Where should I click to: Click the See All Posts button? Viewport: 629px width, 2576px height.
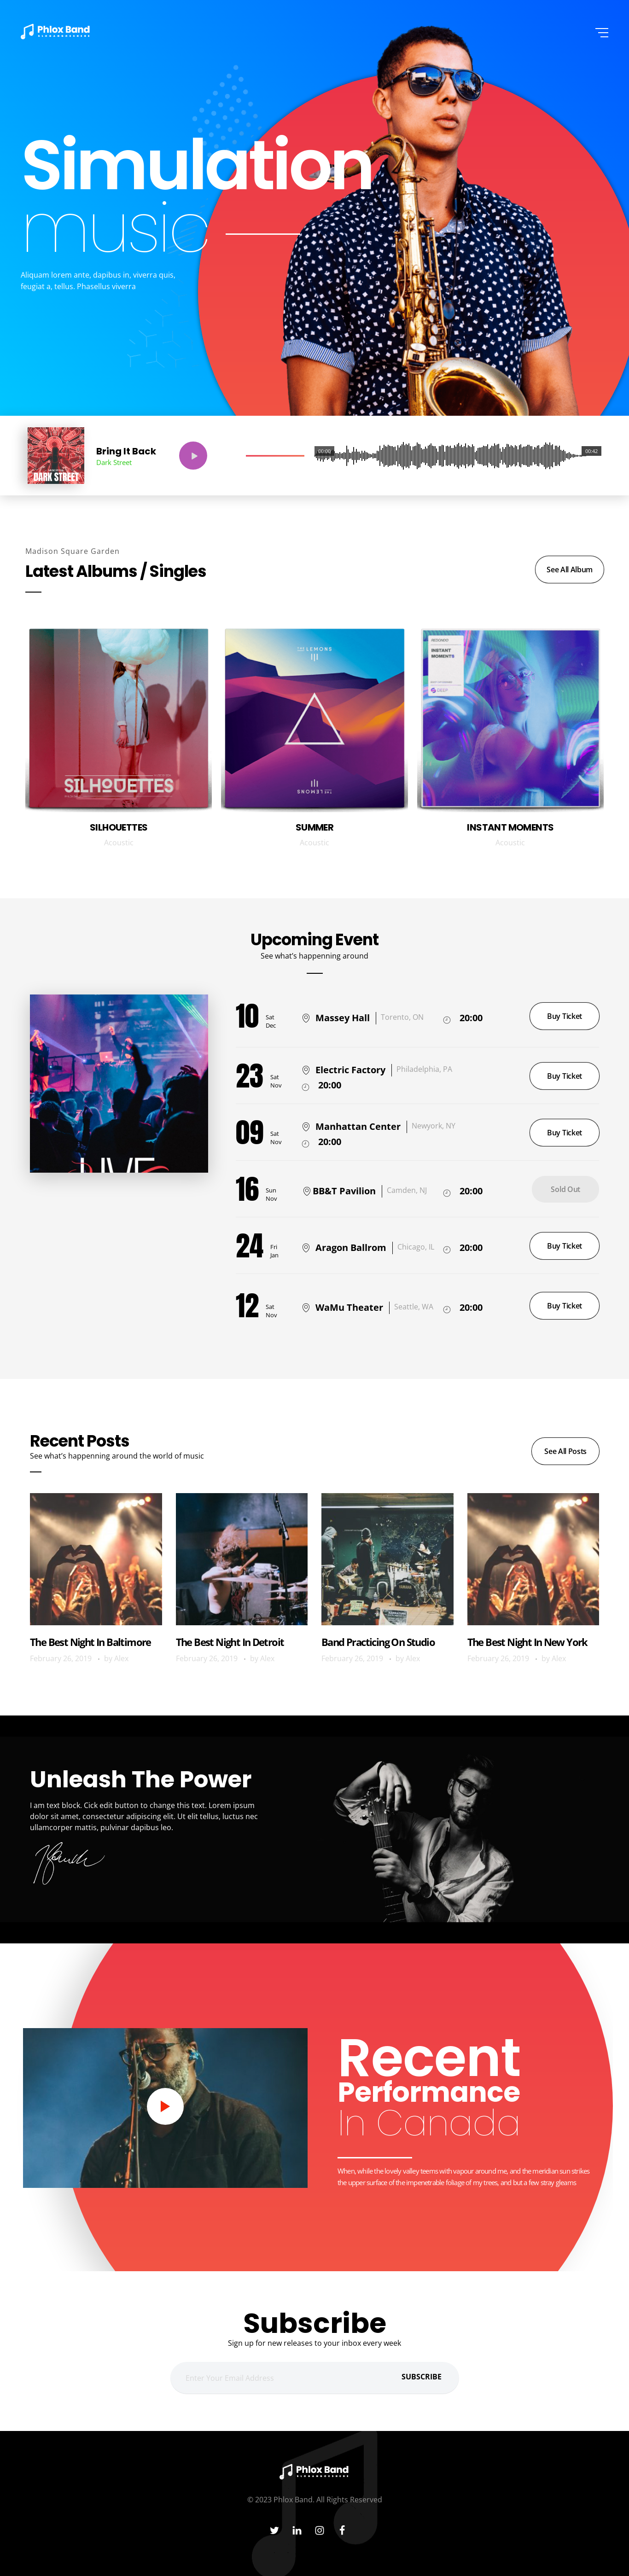coord(565,1451)
